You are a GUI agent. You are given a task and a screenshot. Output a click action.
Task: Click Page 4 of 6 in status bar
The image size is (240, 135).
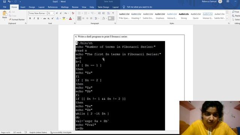pyautogui.click(x=6, y=132)
